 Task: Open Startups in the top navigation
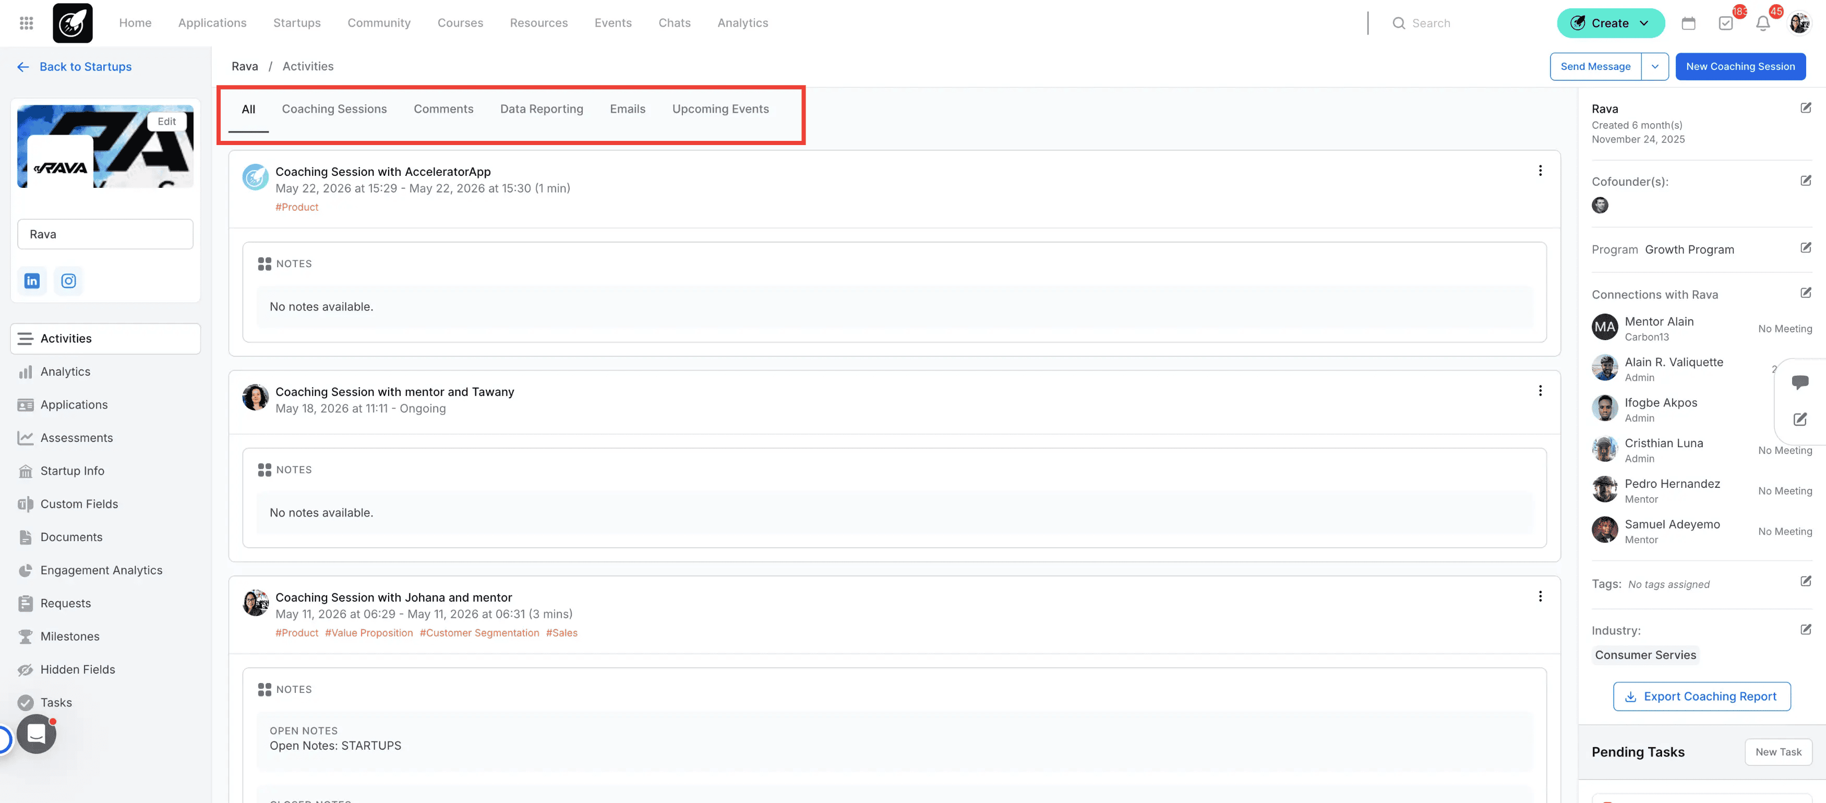(x=297, y=23)
